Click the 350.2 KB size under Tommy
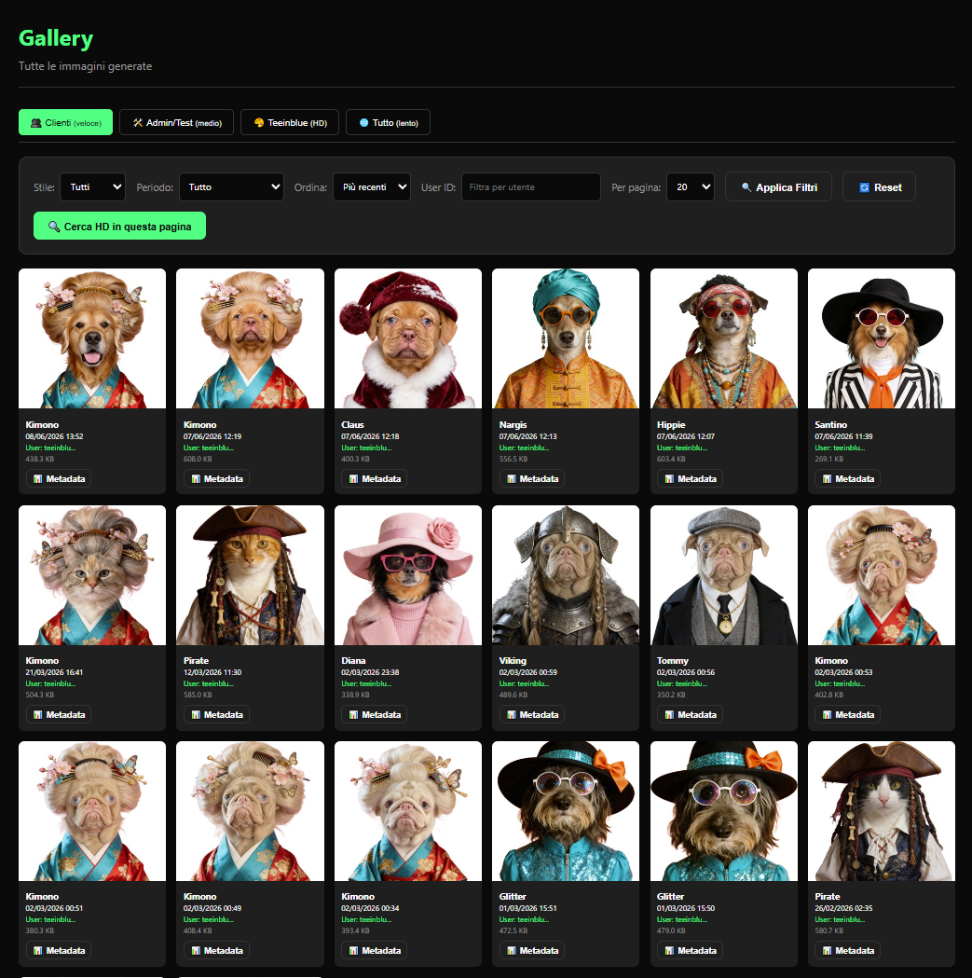This screenshot has width=972, height=978. [671, 695]
